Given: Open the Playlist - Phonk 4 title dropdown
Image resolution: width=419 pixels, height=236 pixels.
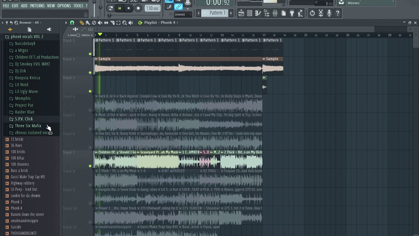Looking at the screenshot, I should tap(160, 23).
